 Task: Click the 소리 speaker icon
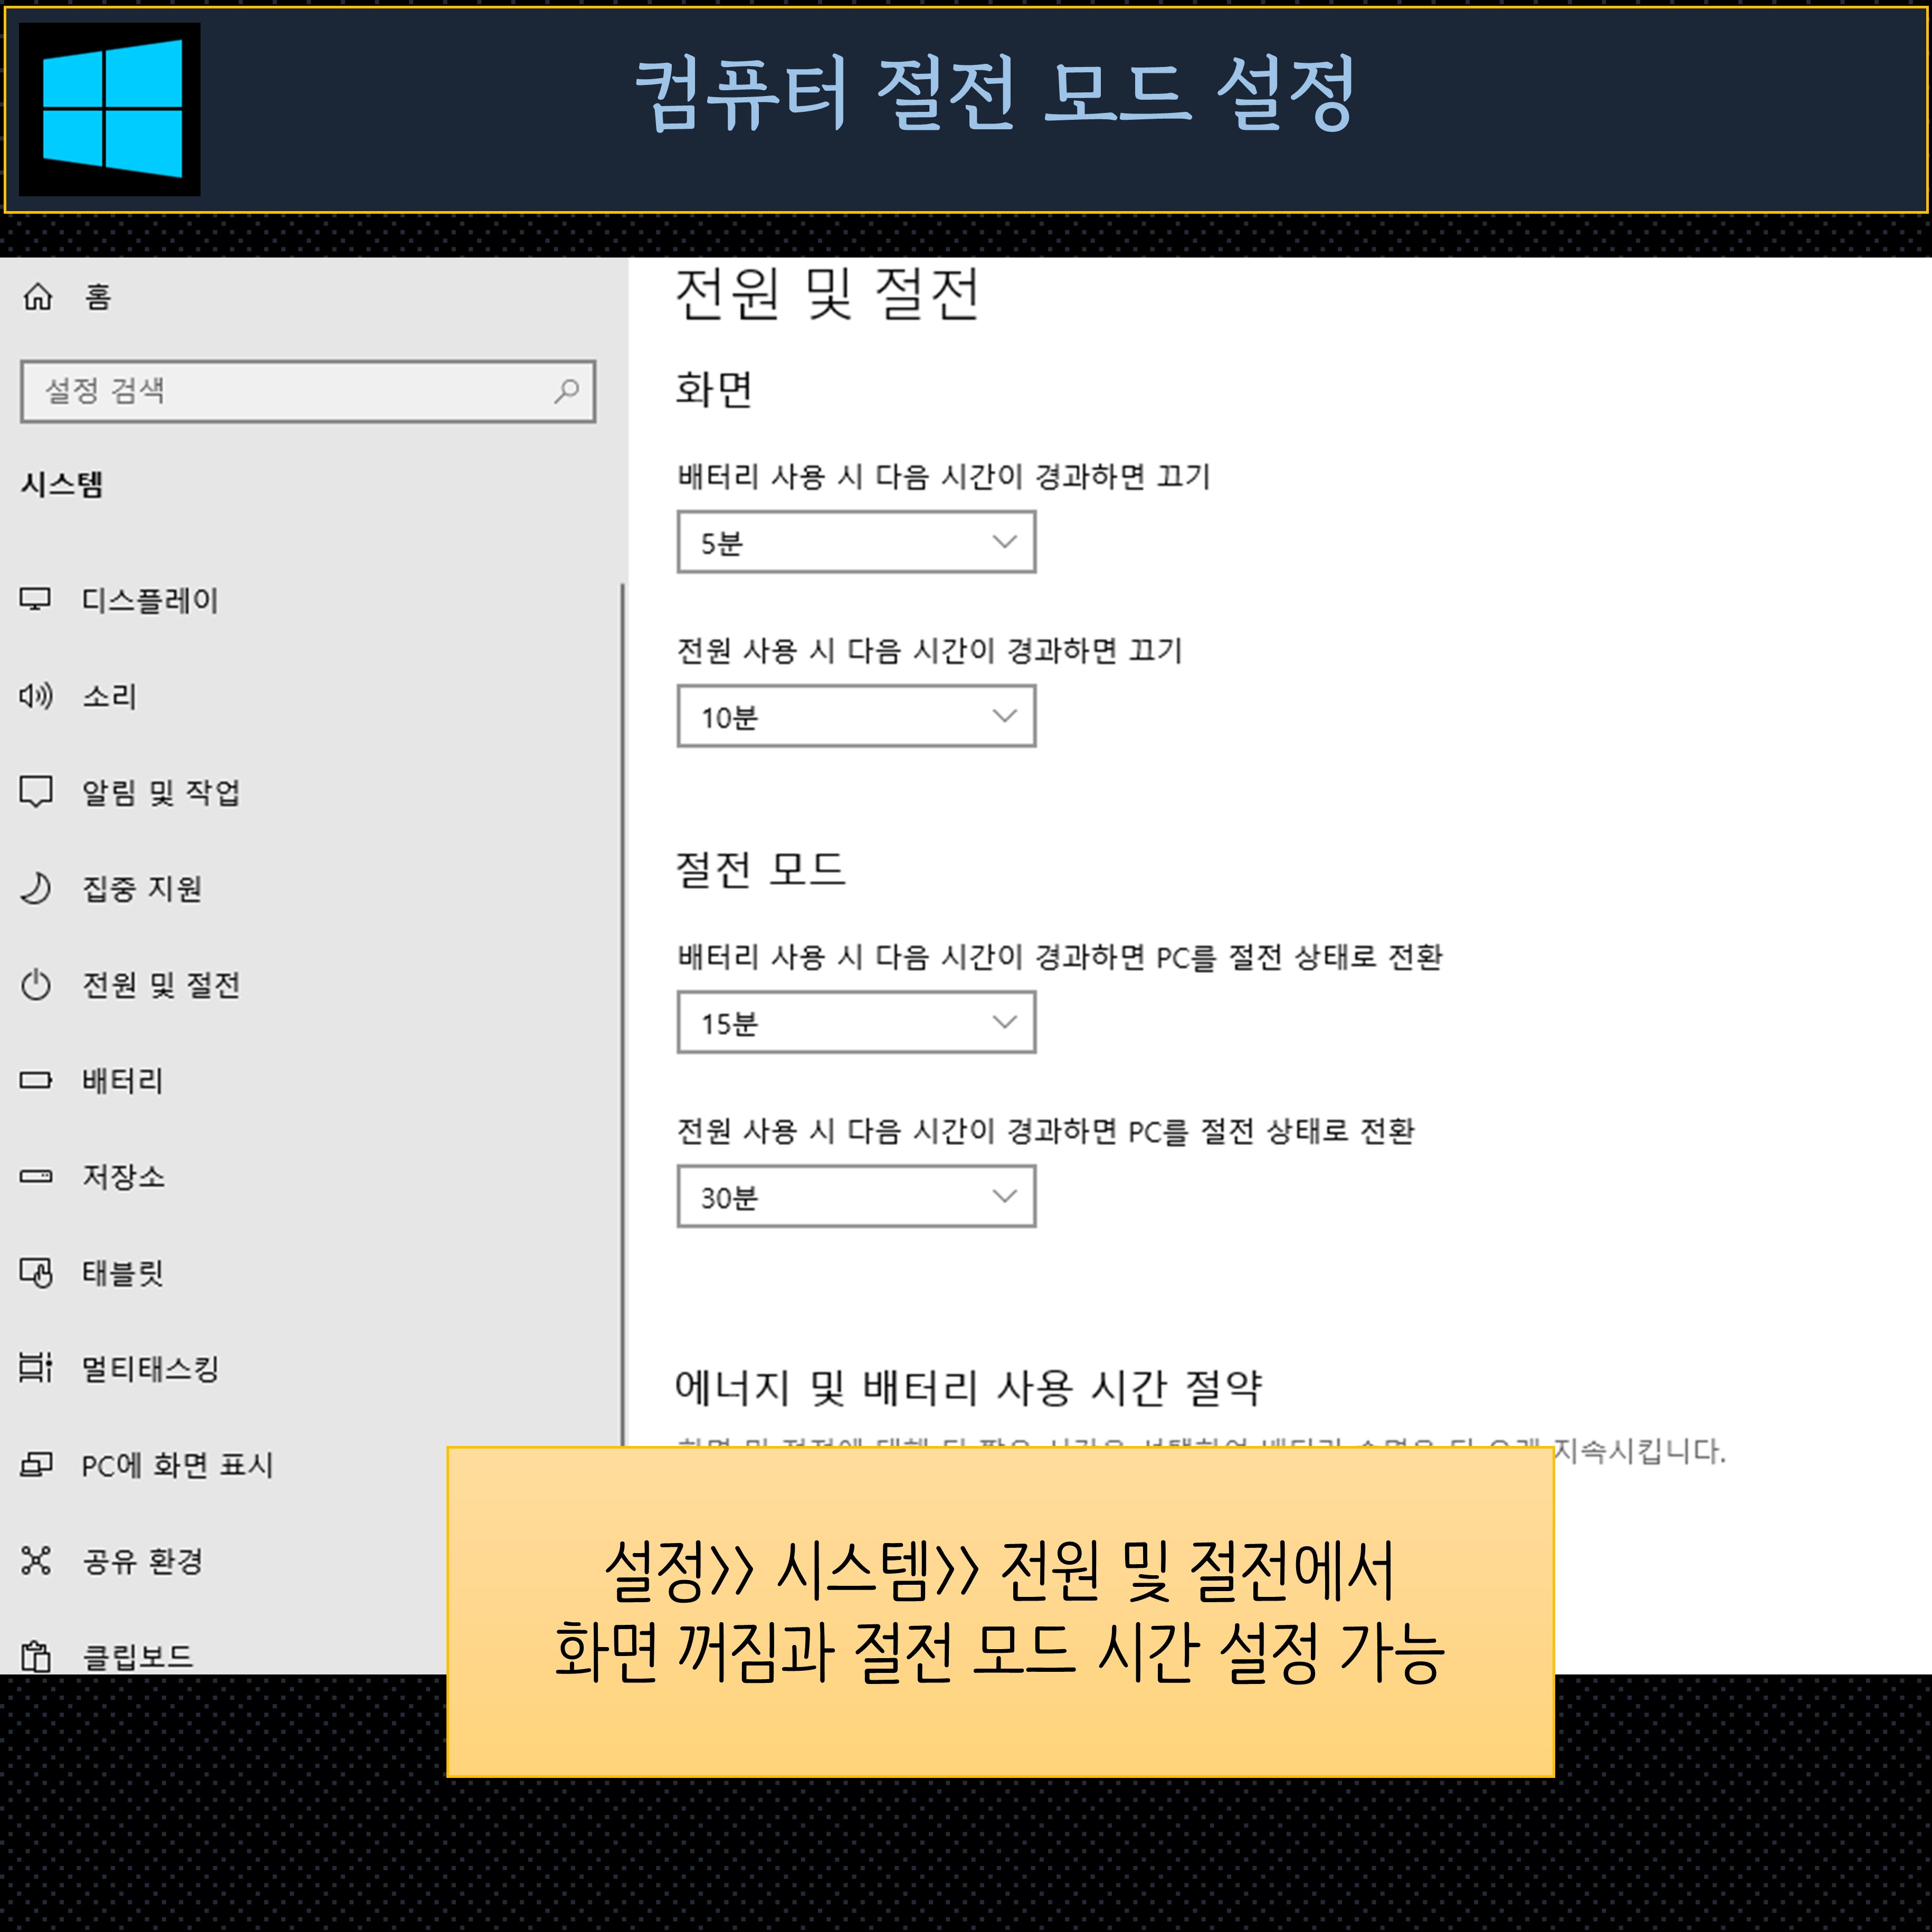coord(36,695)
